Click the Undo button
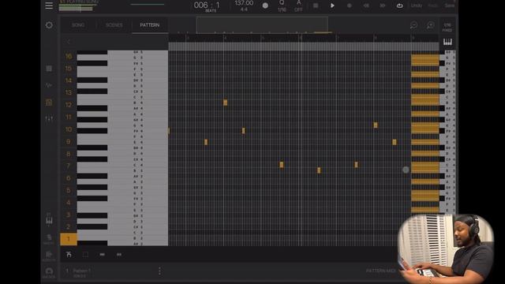 416,6
